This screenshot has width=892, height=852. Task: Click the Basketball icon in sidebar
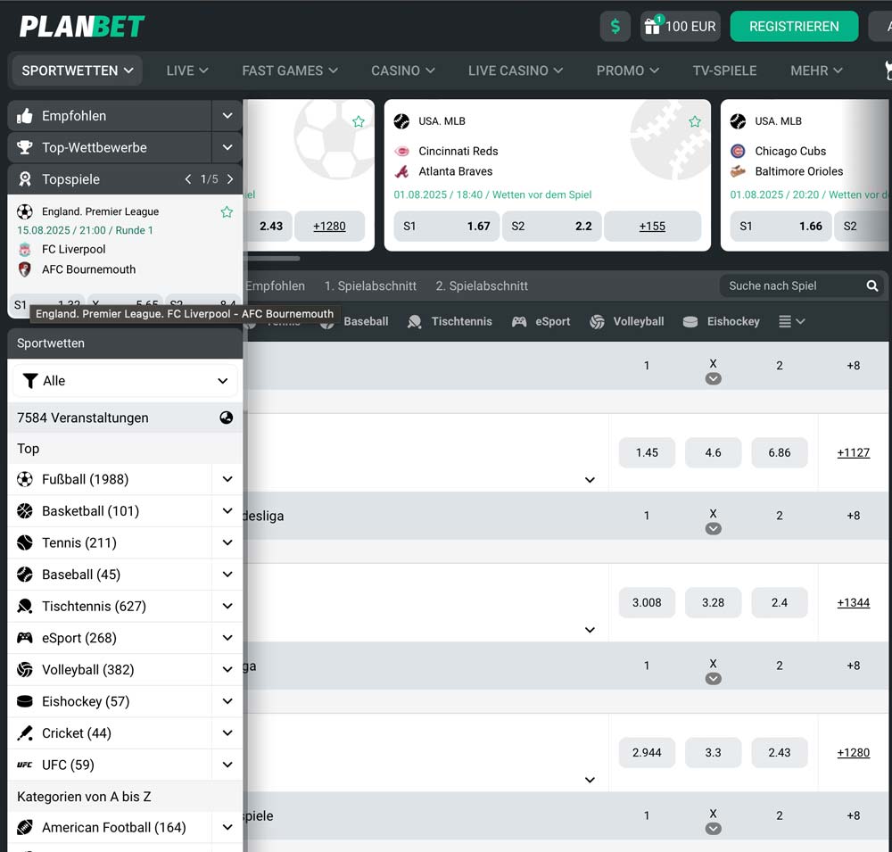[24, 511]
